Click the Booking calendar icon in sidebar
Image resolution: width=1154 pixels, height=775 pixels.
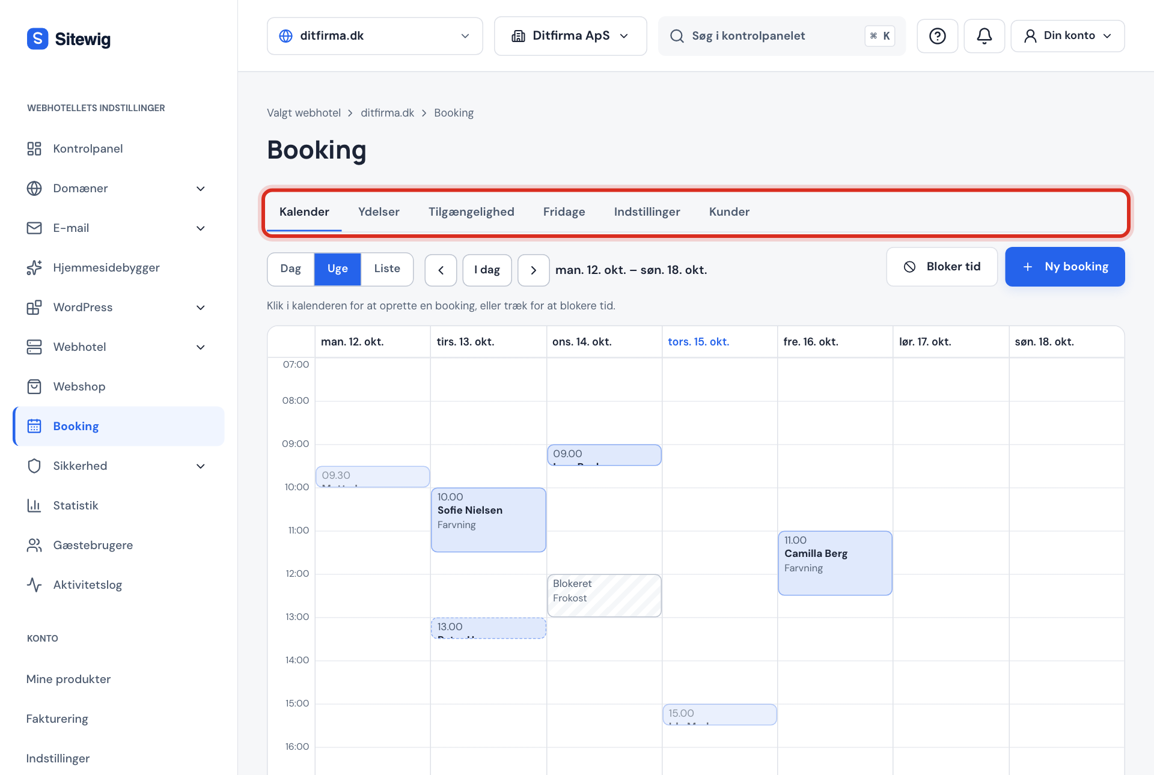[34, 426]
